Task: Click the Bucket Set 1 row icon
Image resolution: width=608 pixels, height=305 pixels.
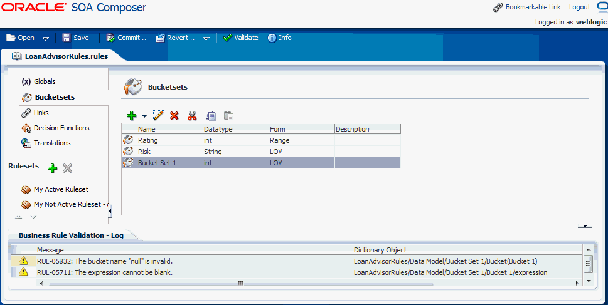Action: point(129,163)
